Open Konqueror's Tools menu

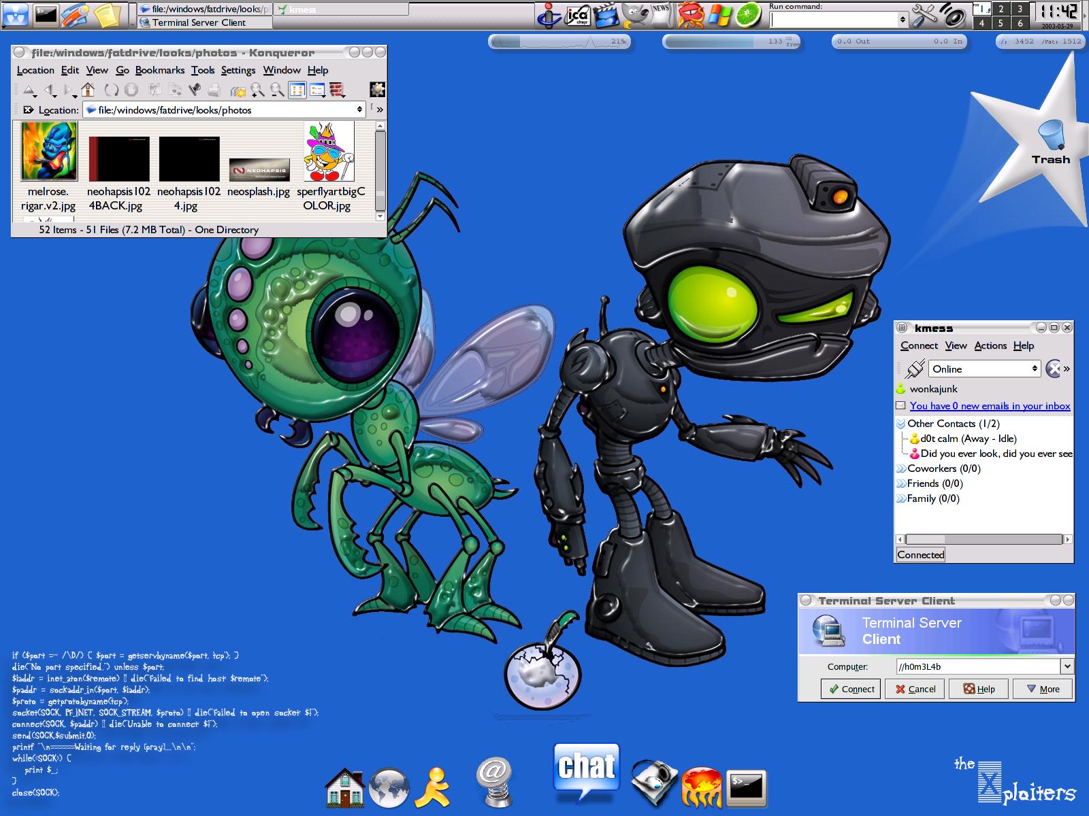[203, 70]
